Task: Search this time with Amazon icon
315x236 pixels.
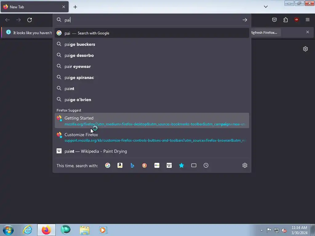Action: coord(120,165)
